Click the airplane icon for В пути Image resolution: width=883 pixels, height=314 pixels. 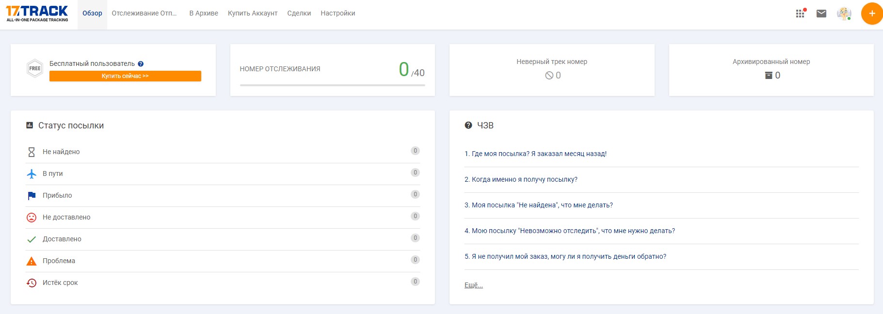32,174
